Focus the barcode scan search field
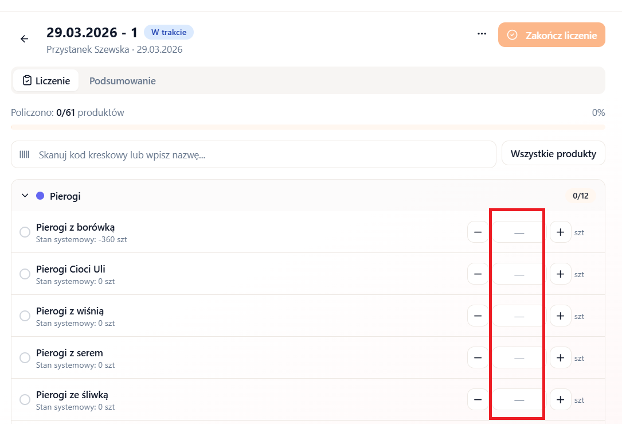The image size is (622, 424). tap(253, 154)
